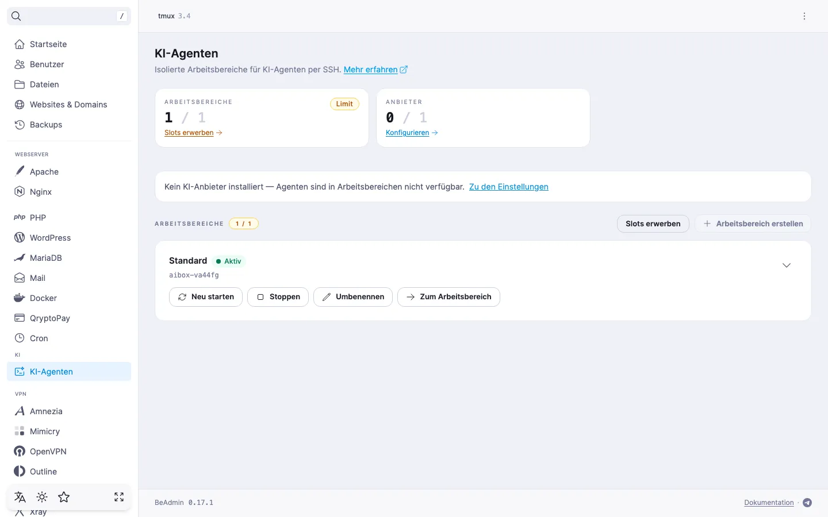Expand the Standard workspace chevron
The width and height of the screenshot is (828, 517).
[x=787, y=265]
